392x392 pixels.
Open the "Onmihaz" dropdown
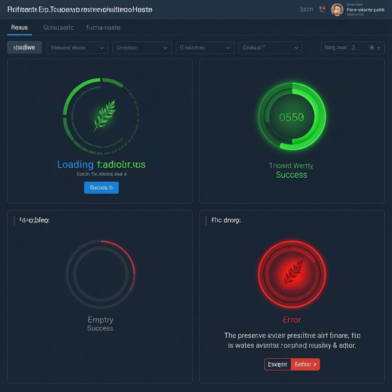click(x=142, y=48)
